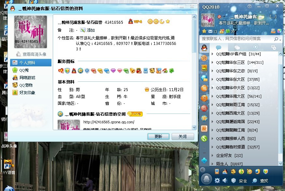The height and width of the screenshot is (191, 285).
Task: Click 商 mall sidebar icon
Action: [x=204, y=108]
